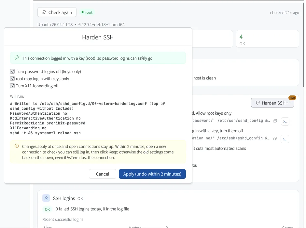Image resolution: width=306 pixels, height=228 pixels.
Task: Toggle 'root may log in with keys only' checkbox
Action: point(12,79)
